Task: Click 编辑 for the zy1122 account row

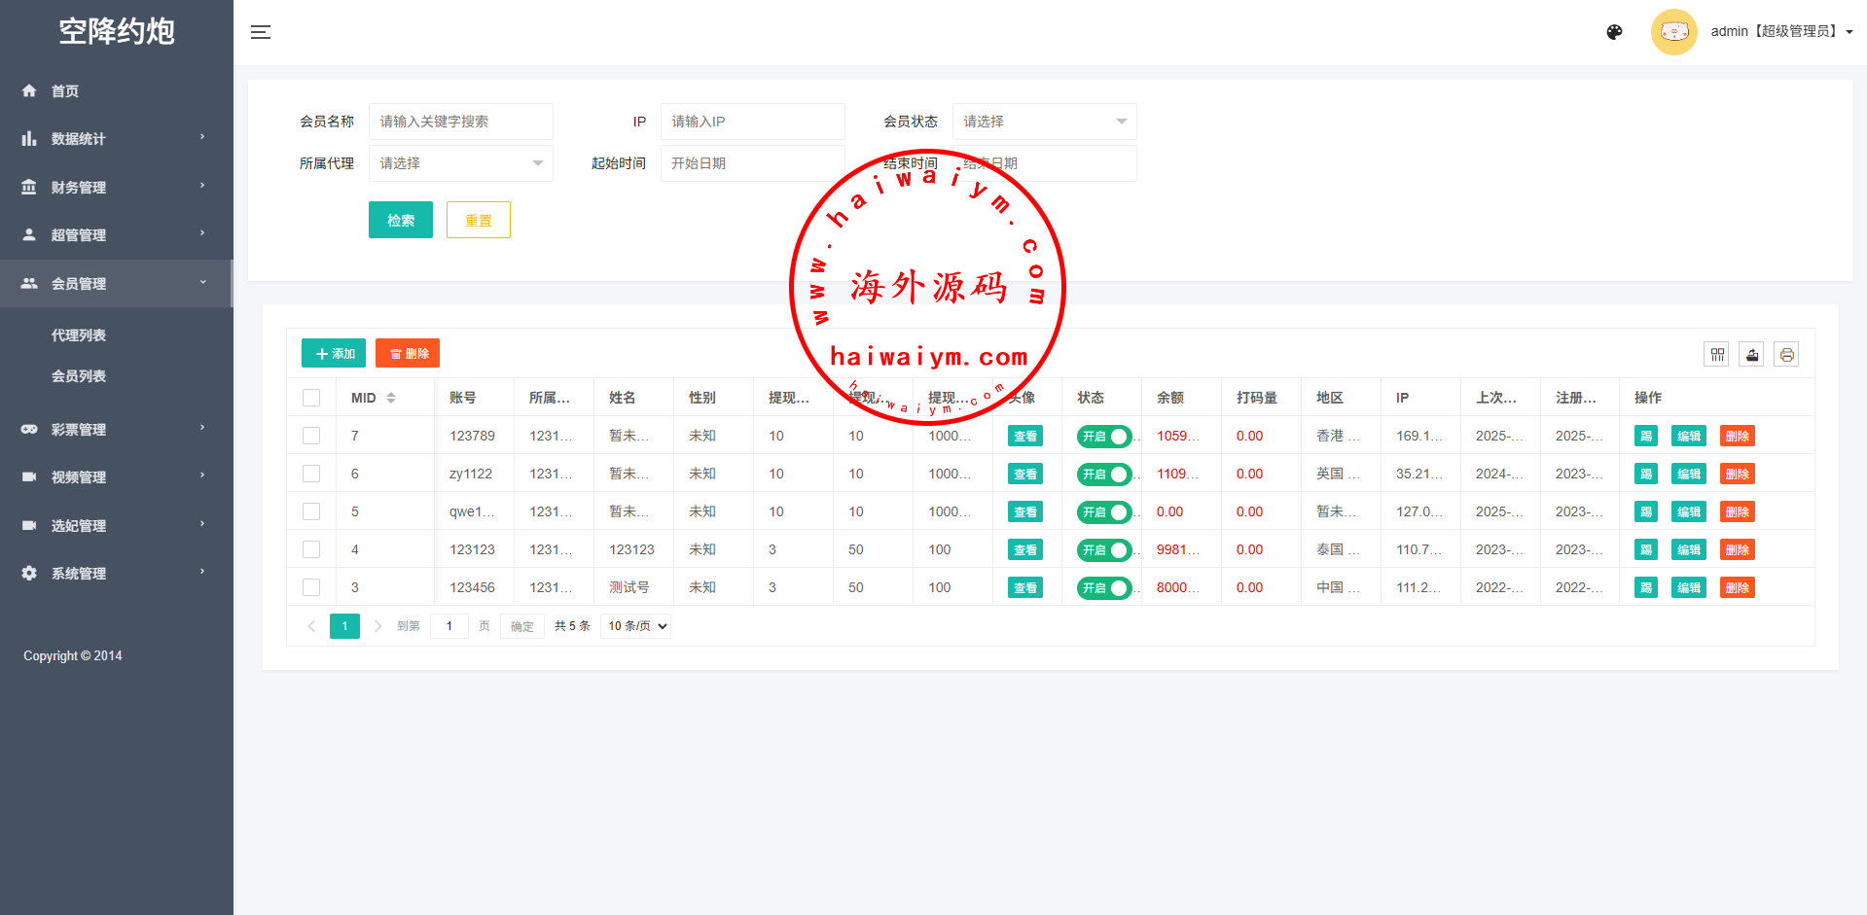Action: coord(1688,475)
